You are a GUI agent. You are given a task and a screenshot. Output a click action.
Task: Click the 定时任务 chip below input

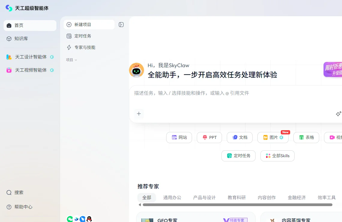tap(238, 156)
